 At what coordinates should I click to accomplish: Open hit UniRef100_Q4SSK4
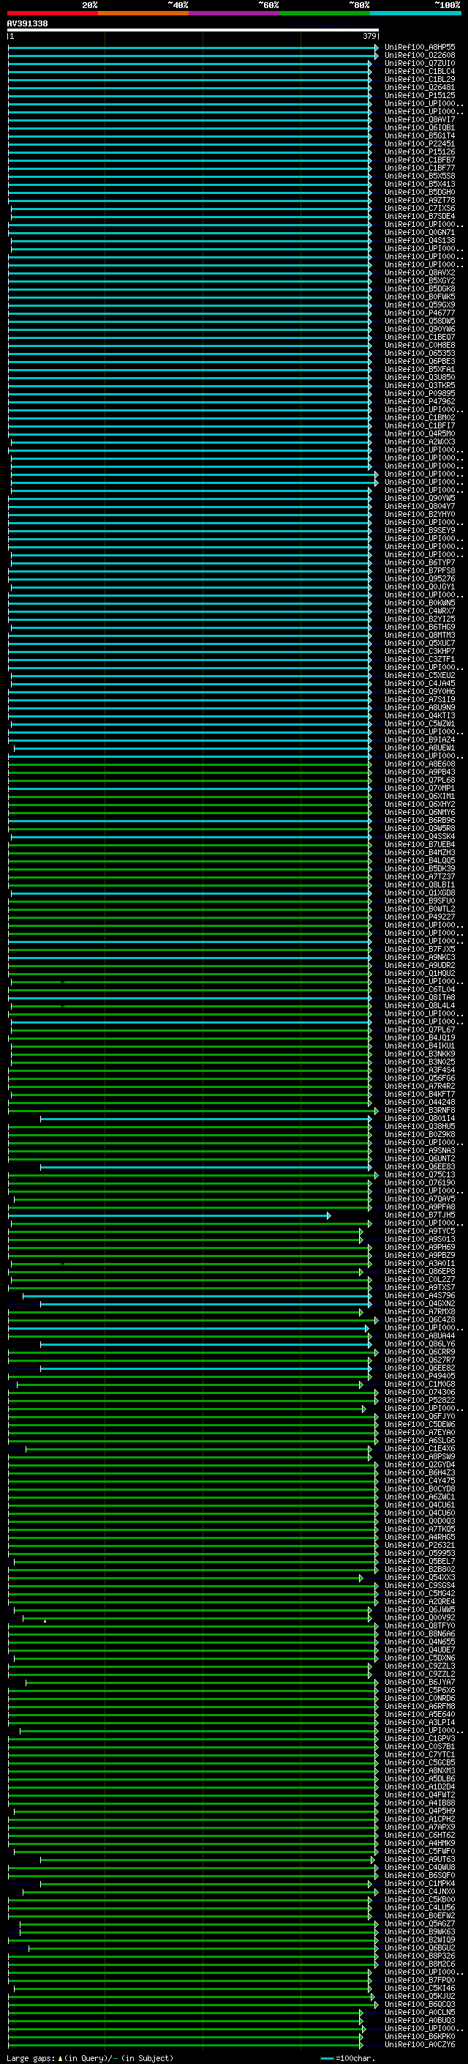(x=420, y=835)
